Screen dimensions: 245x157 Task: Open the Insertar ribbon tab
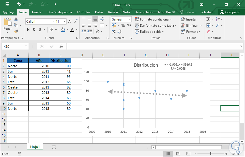(x=37, y=12)
